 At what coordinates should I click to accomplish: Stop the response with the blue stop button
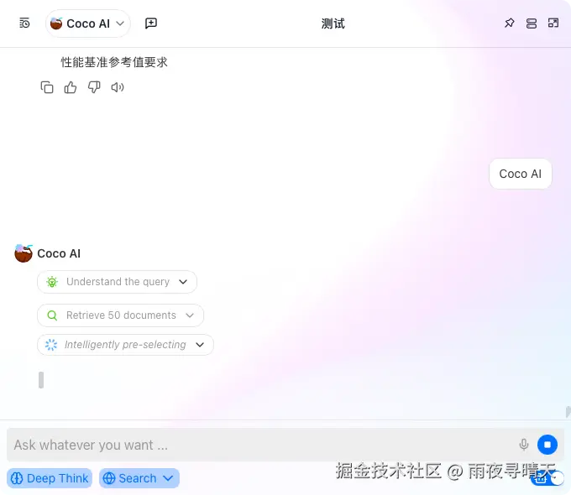pos(547,445)
